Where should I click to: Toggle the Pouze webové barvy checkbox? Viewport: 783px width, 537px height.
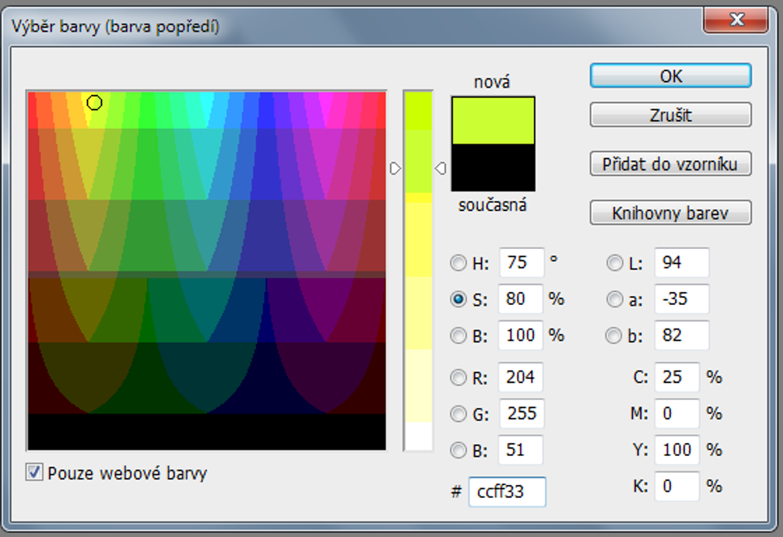34,472
